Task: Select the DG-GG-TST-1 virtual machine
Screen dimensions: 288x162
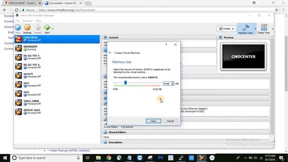Action: coord(57,57)
